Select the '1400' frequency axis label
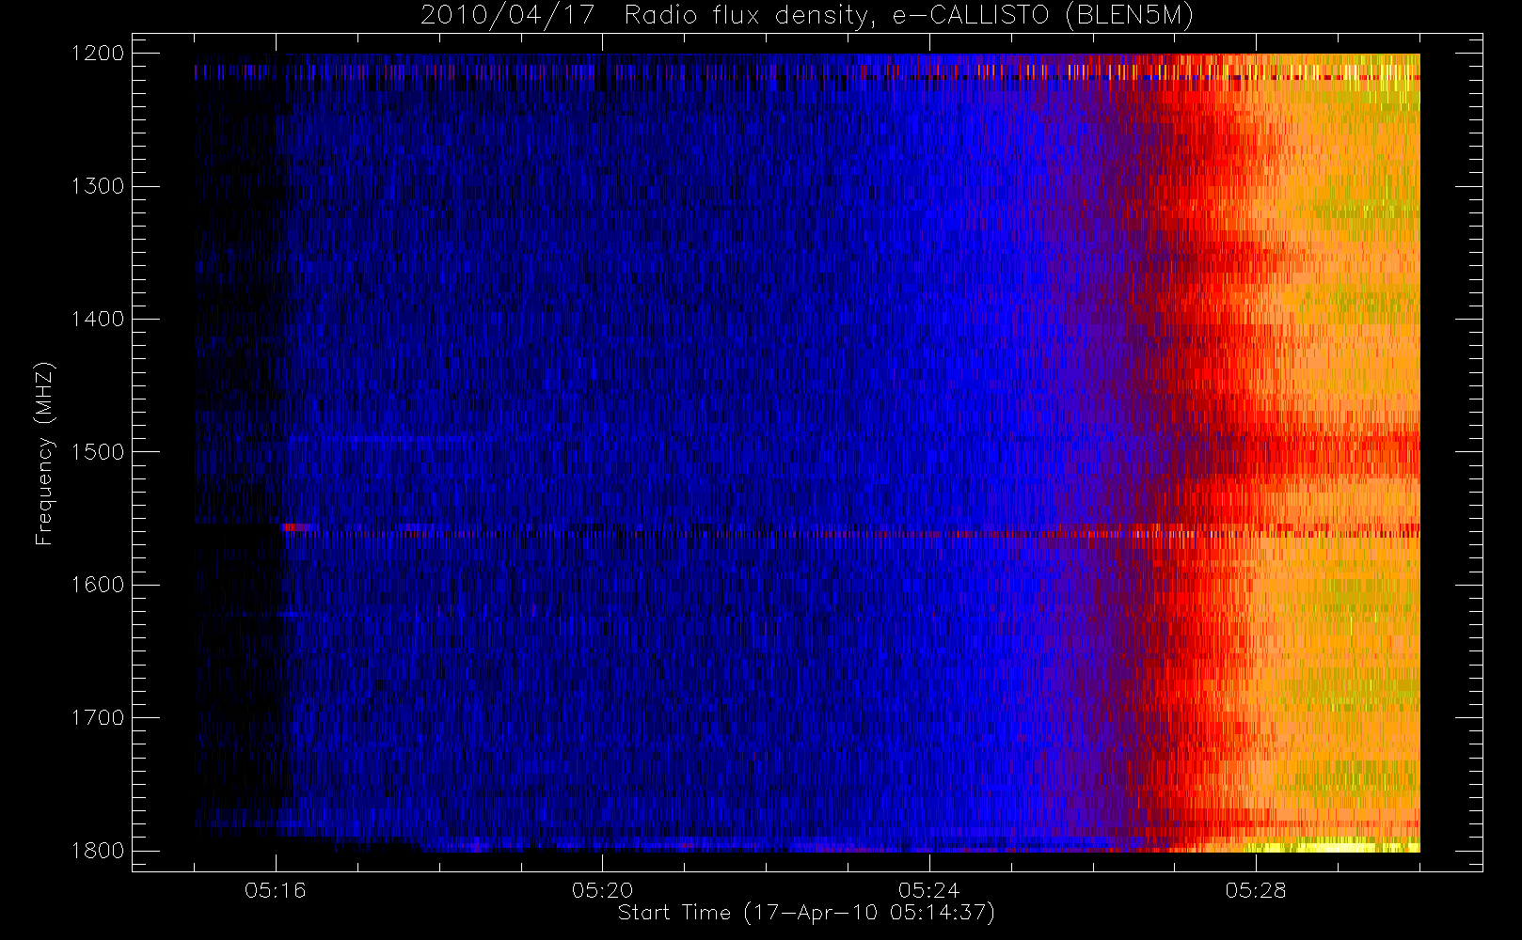The height and width of the screenshot is (940, 1522). 98,319
